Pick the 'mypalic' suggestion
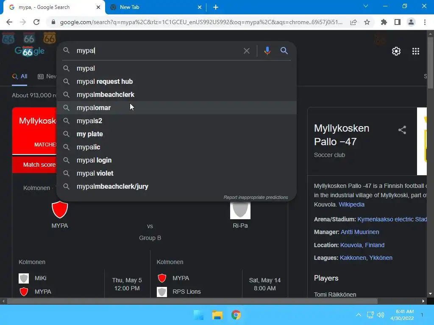Screen dimensions: 434x325 176,147
